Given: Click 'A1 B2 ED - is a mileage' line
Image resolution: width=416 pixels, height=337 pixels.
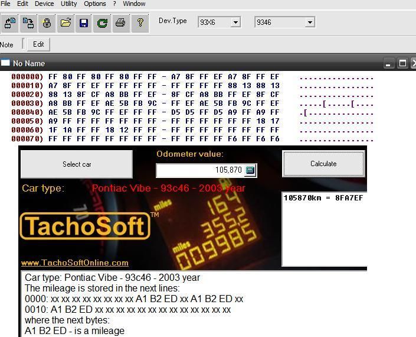Looking at the screenshot, I should 74,331.
